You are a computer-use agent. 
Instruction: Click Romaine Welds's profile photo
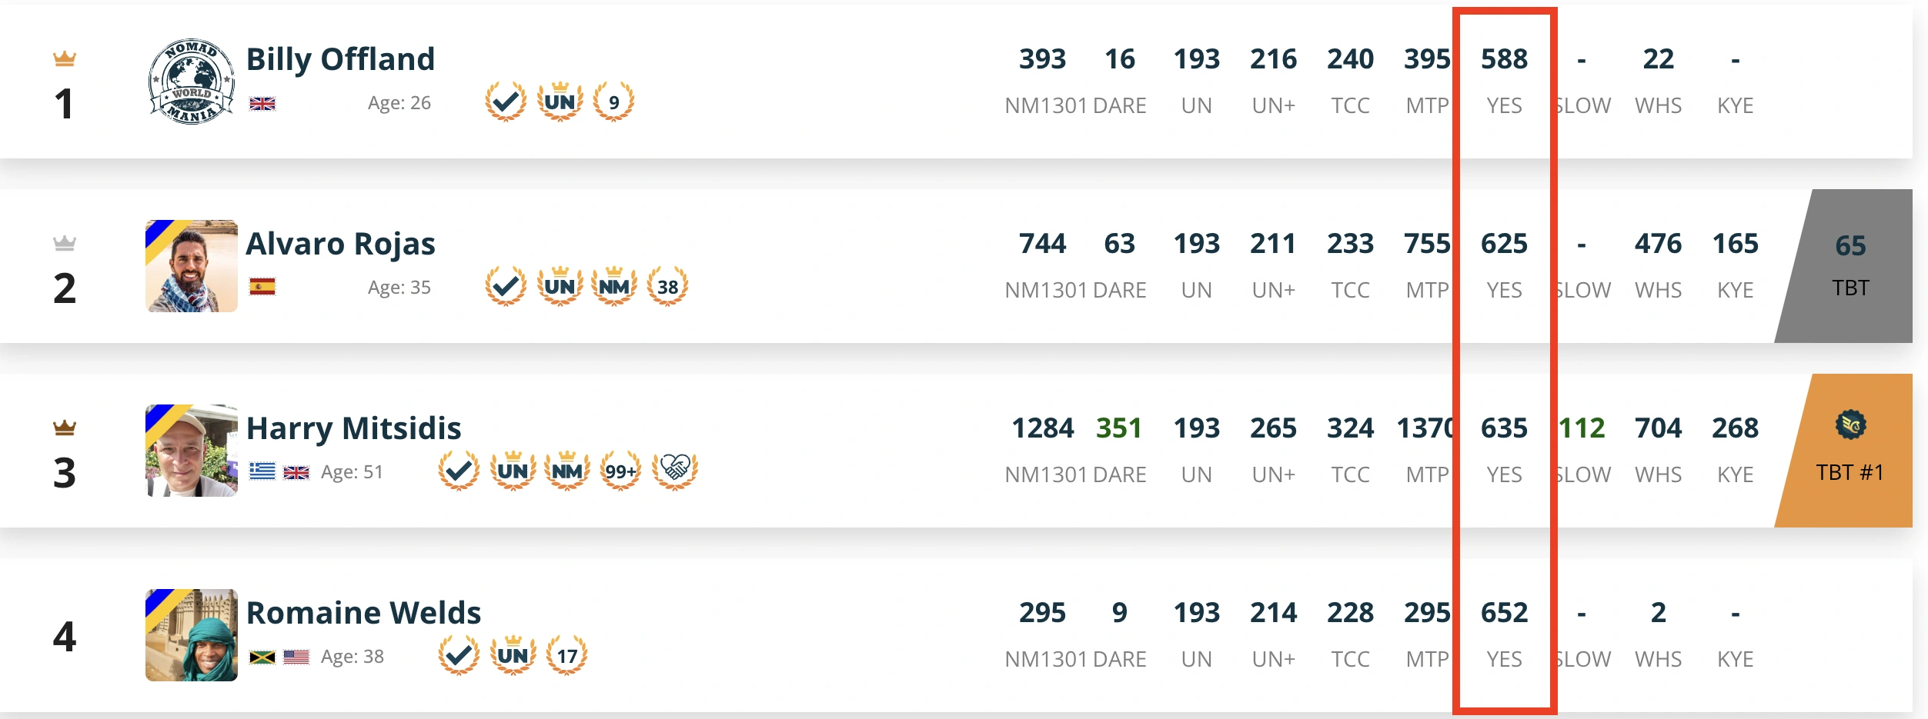tap(192, 635)
